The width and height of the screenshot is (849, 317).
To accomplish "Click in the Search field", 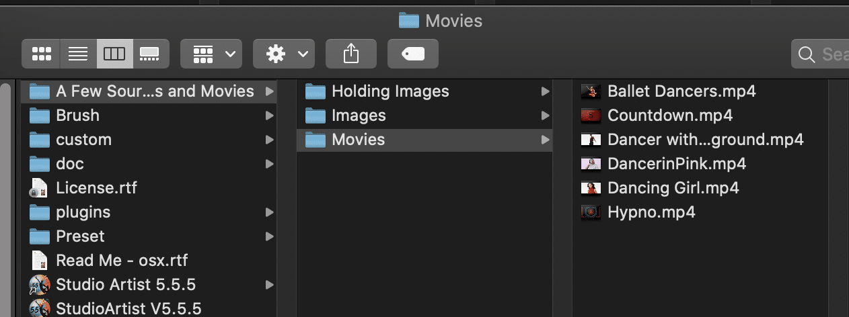I will click(x=820, y=54).
